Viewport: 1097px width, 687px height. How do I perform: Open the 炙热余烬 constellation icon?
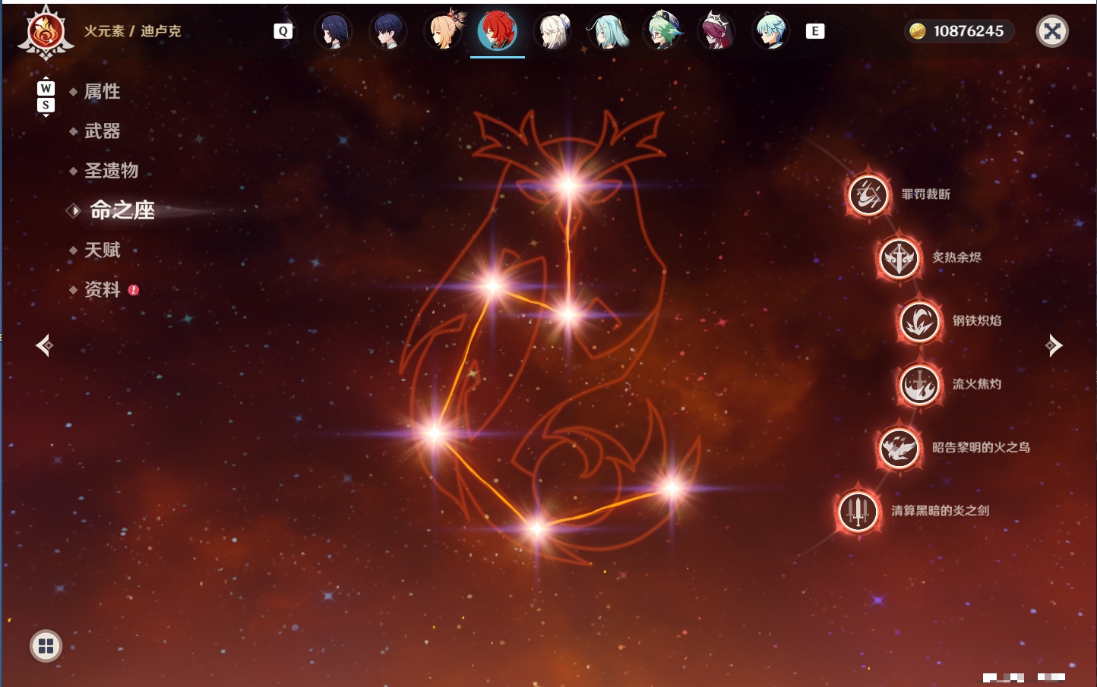click(x=899, y=258)
